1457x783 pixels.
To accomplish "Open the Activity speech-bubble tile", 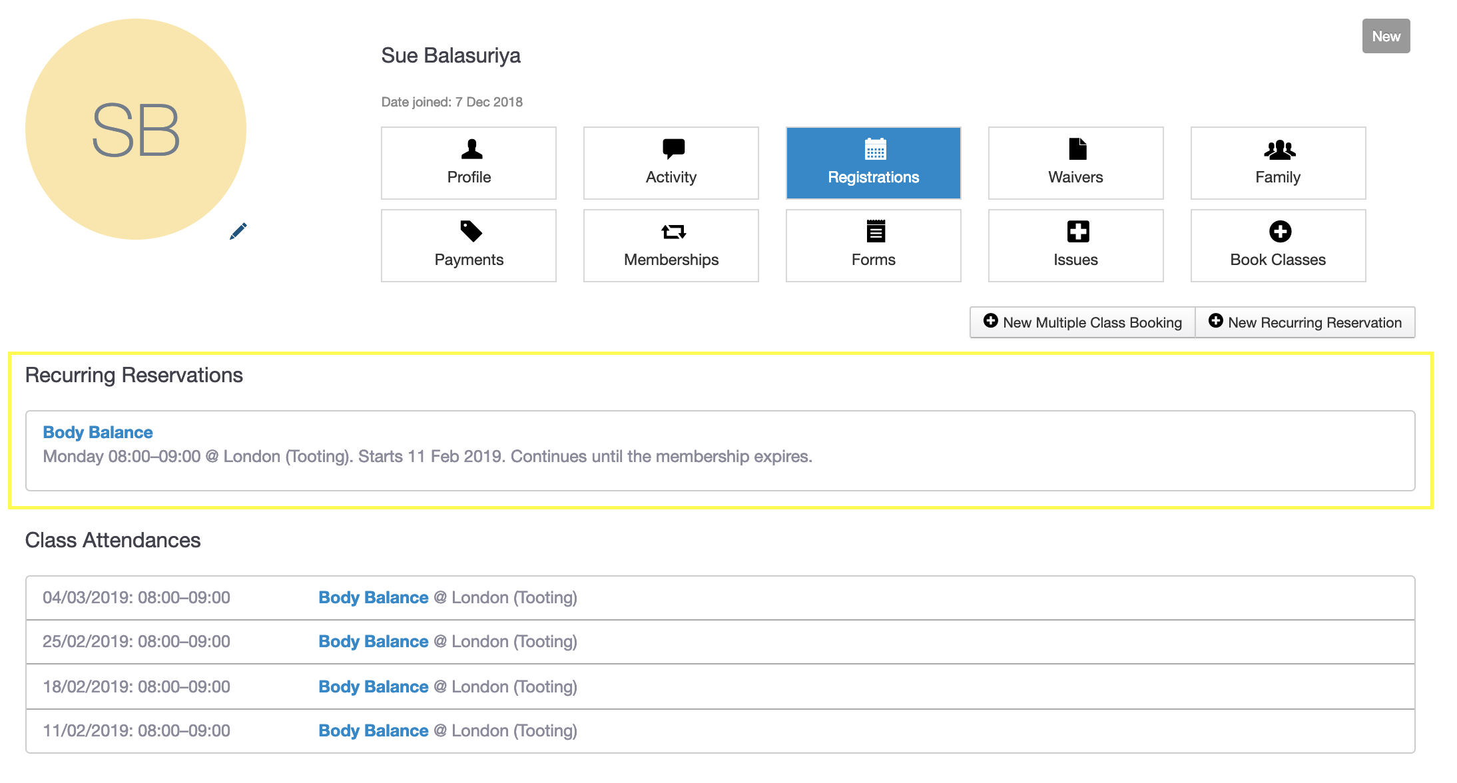I will coord(671,163).
